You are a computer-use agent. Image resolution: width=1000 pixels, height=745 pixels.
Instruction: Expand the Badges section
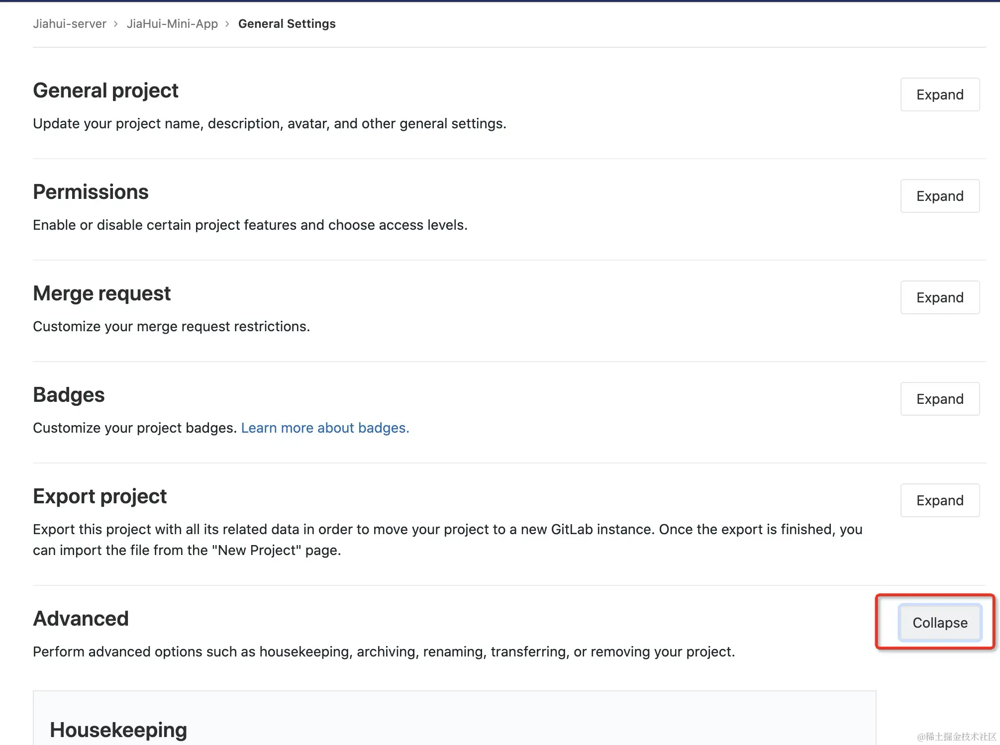[x=940, y=399]
